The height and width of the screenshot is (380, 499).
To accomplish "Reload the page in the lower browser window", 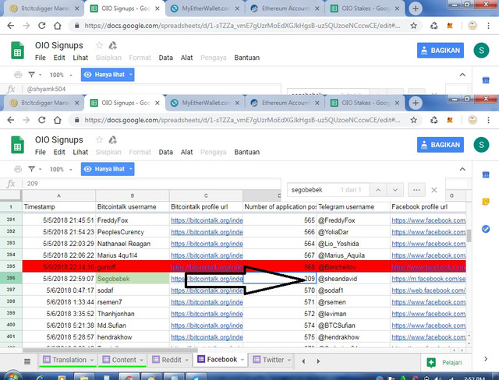I will [x=41, y=120].
